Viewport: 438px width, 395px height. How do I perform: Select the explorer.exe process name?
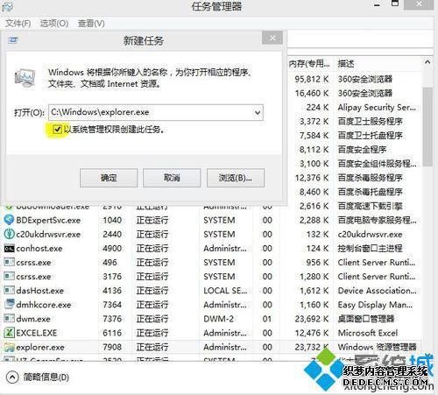click(x=40, y=347)
